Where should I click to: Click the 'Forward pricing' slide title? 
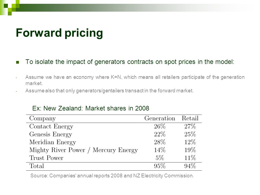point(59,33)
